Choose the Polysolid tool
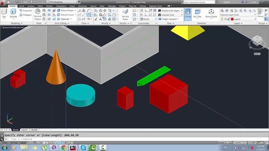Screen dimensions: 269x151 26,10
